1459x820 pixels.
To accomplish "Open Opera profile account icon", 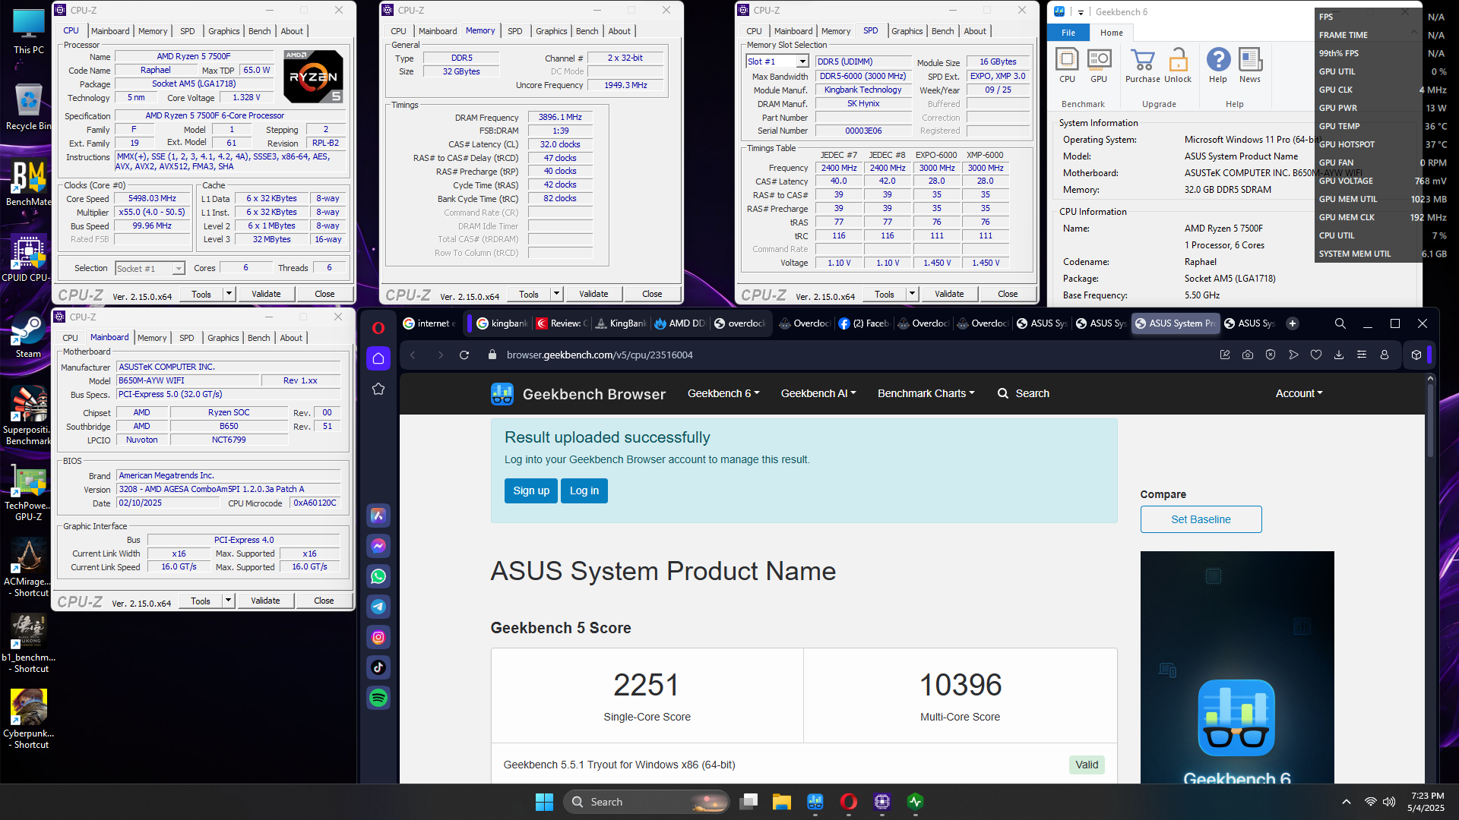I will [x=1385, y=355].
